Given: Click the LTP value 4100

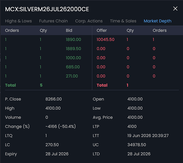Looking at the screenshot, I should pos(132,126).
